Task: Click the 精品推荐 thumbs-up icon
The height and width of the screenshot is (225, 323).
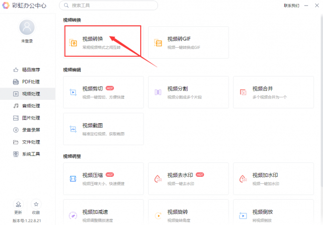Action: point(16,70)
